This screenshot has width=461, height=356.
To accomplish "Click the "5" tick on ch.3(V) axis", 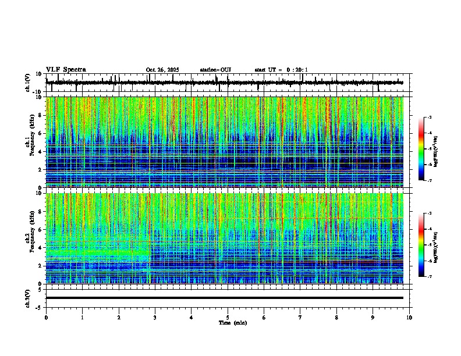I will point(41,290).
